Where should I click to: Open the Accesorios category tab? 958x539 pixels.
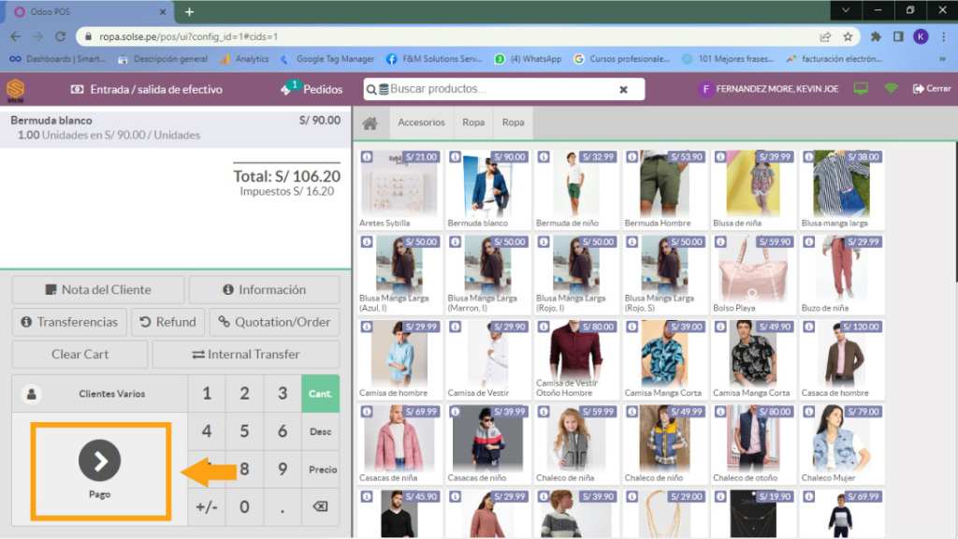click(421, 123)
